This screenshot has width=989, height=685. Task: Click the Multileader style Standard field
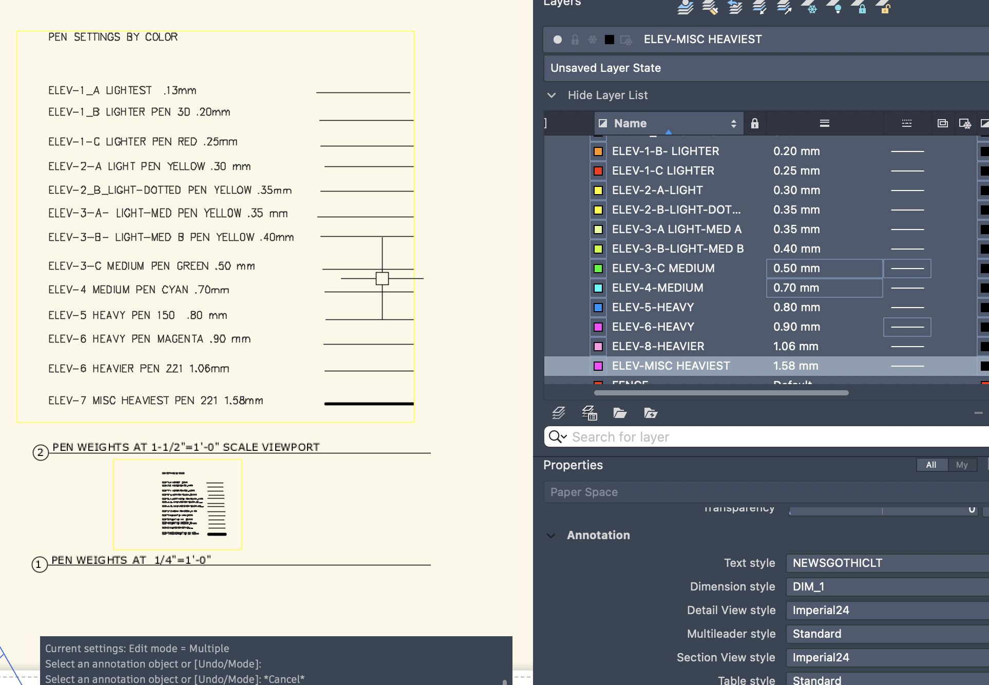(x=887, y=634)
